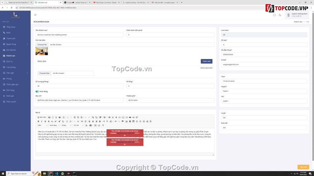Enter fullscreen using the header expand icon
Viewport: 314px width, 176px height.
click(x=274, y=15)
